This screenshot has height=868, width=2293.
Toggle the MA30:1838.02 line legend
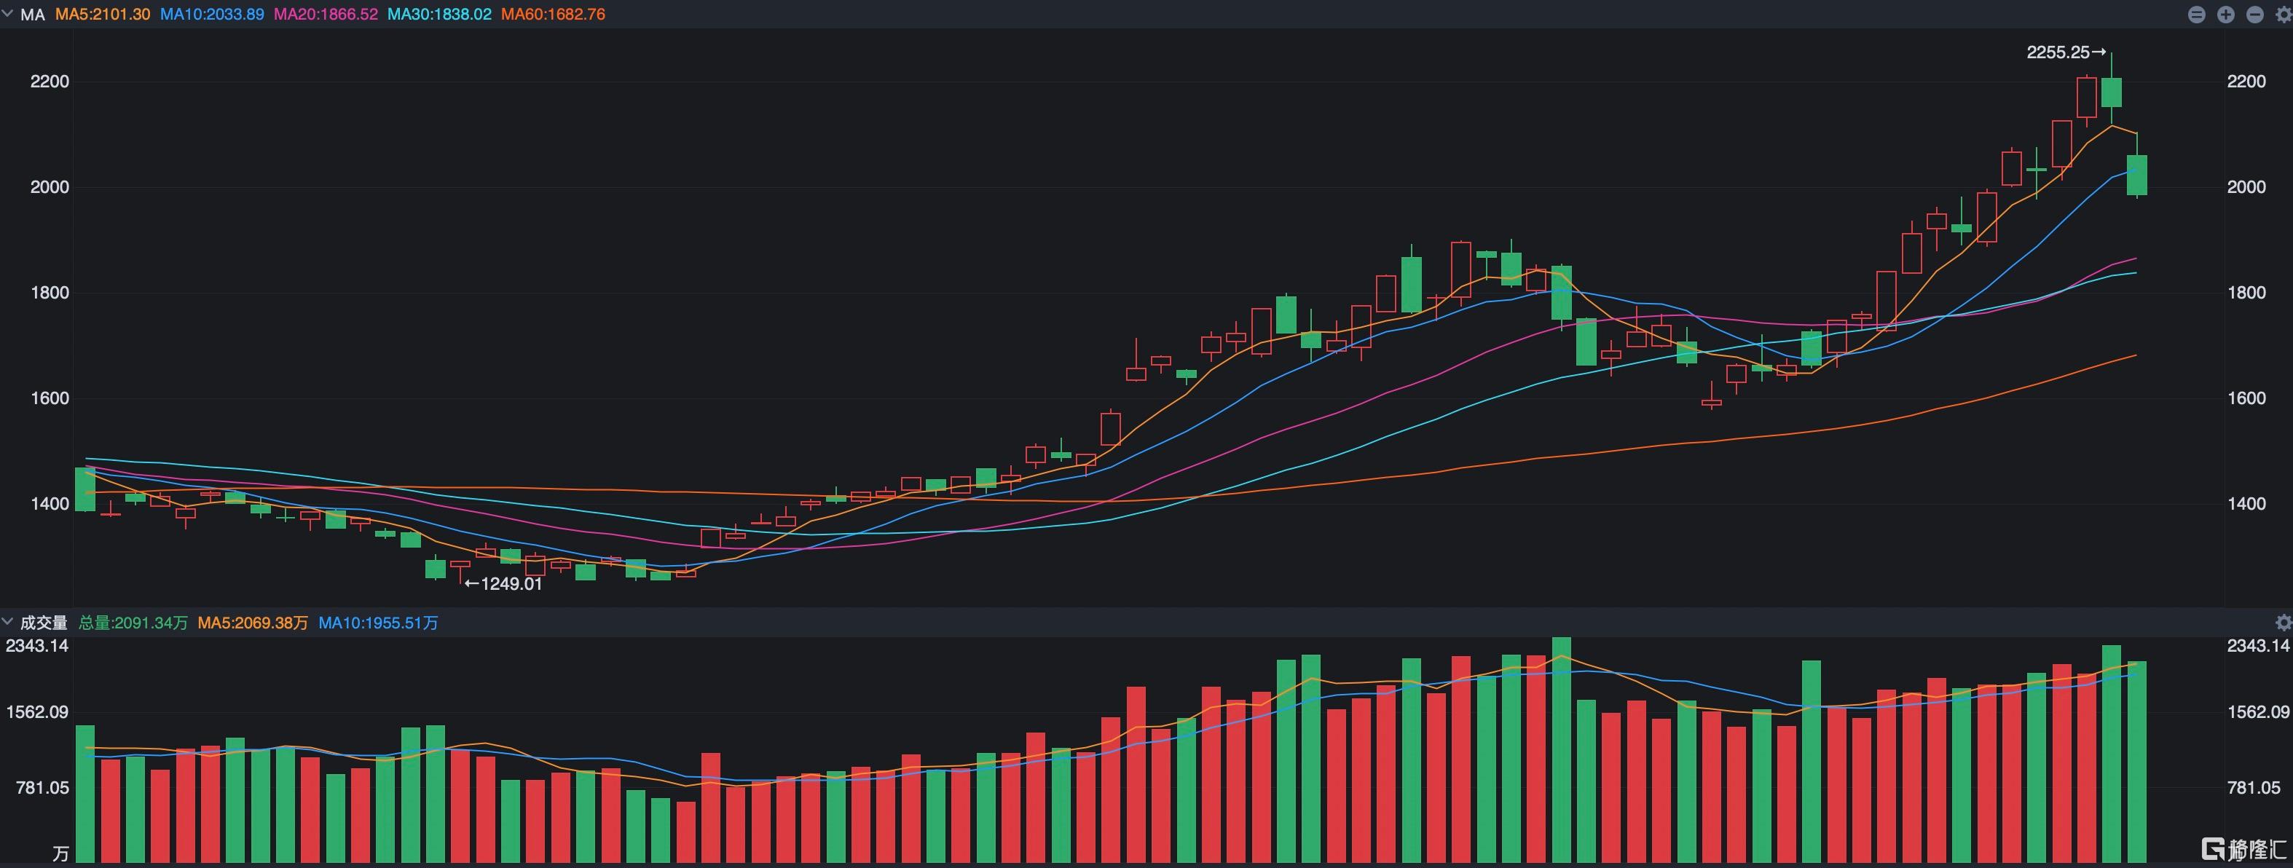440,15
